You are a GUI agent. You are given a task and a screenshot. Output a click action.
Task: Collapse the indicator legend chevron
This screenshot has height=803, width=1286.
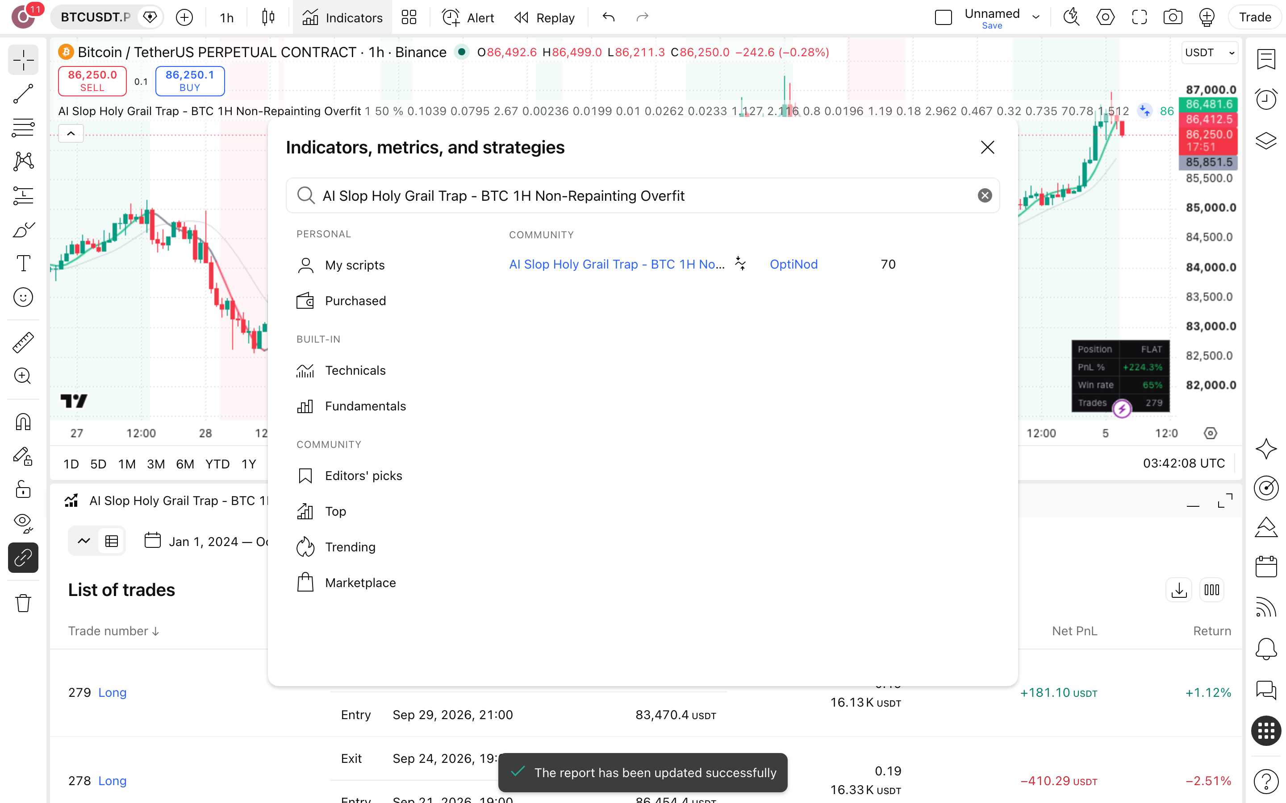click(71, 133)
